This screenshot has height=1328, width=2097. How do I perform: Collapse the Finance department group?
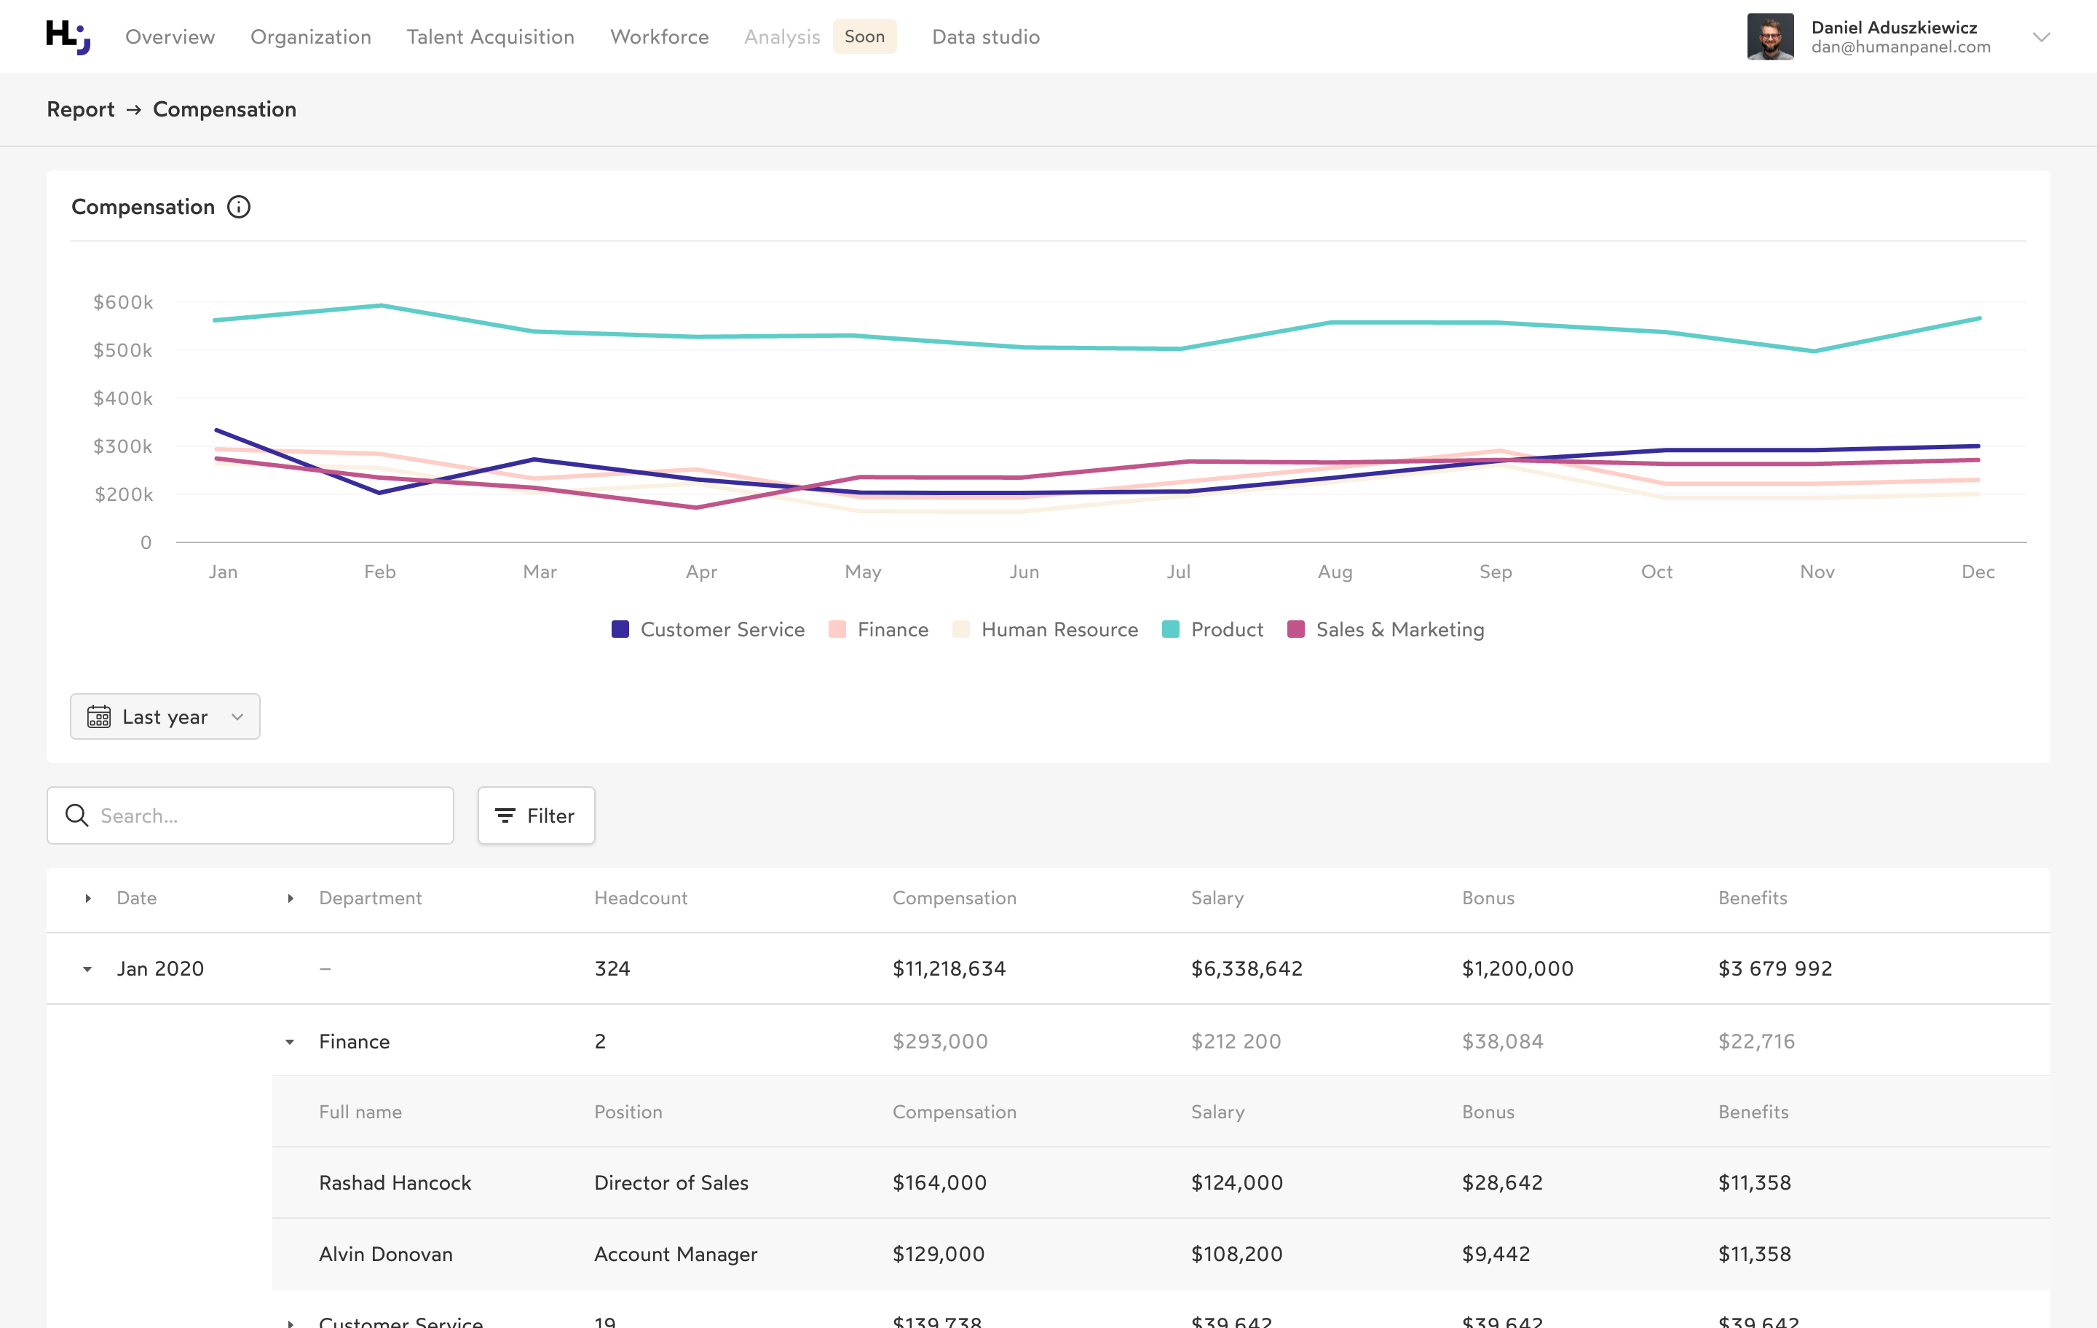pyautogui.click(x=290, y=1041)
